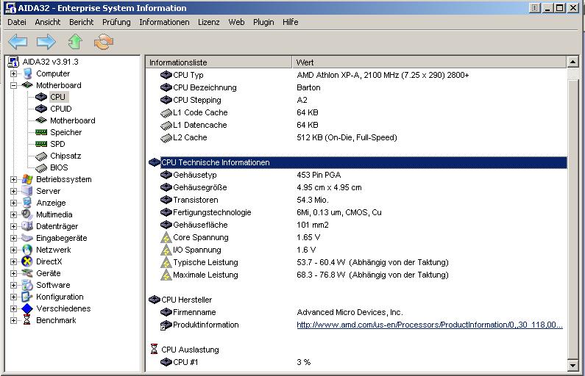The height and width of the screenshot is (376, 585).
Task: Expand the Geräte tree node
Action: [x=14, y=273]
